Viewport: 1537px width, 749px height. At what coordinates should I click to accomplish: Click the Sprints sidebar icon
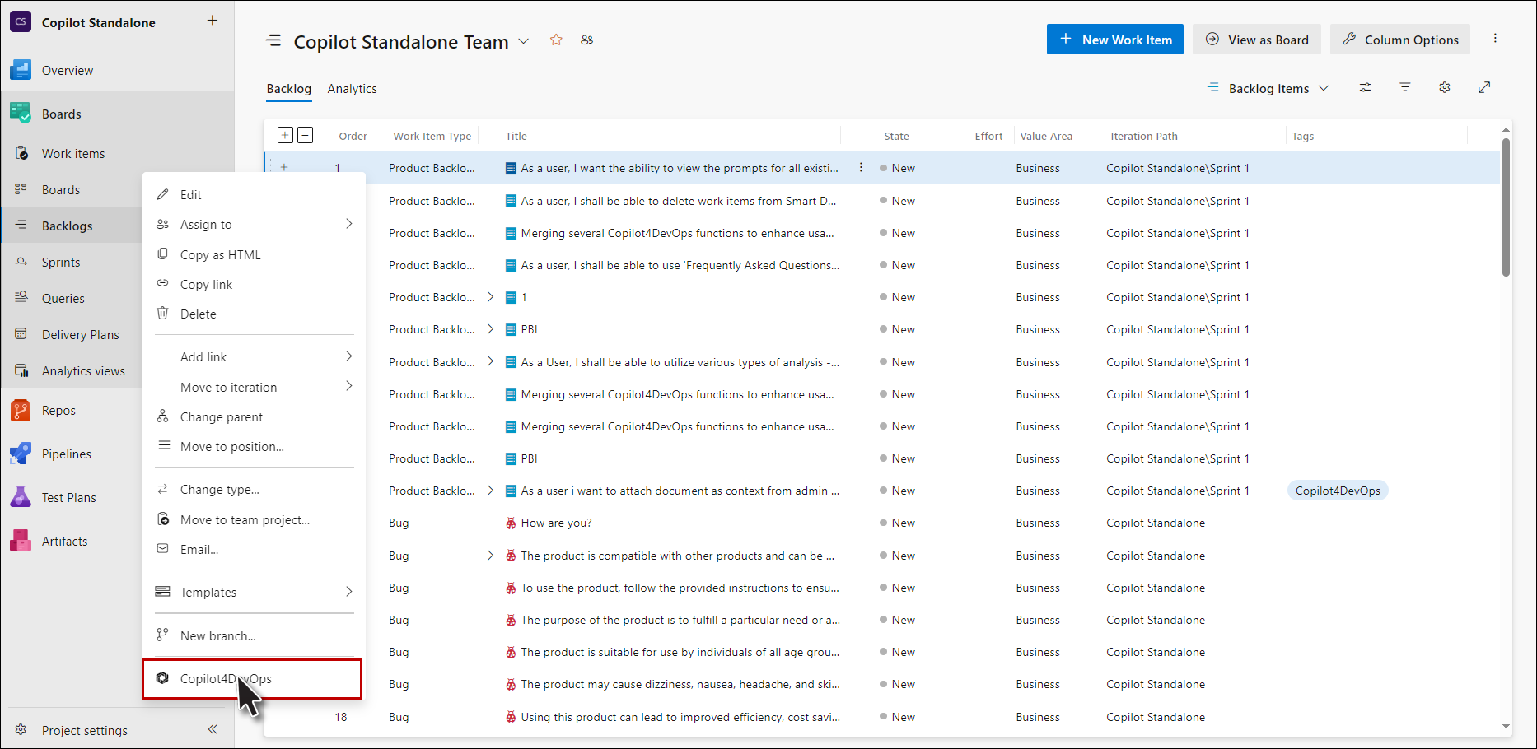21,262
